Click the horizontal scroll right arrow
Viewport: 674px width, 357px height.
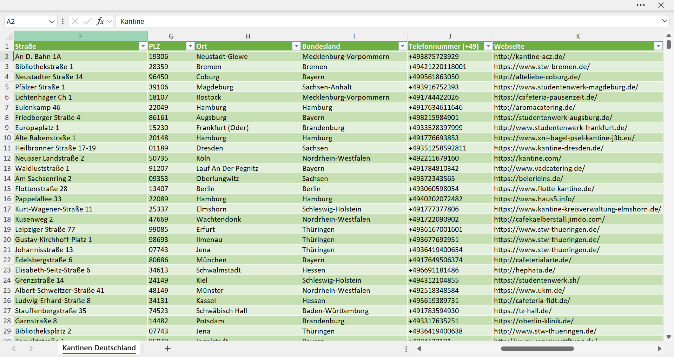point(659,349)
